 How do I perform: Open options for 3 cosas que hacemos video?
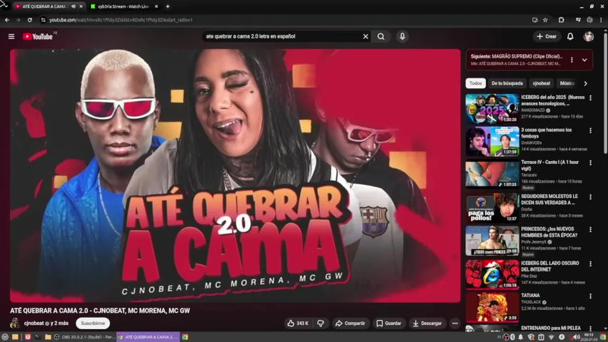click(590, 130)
